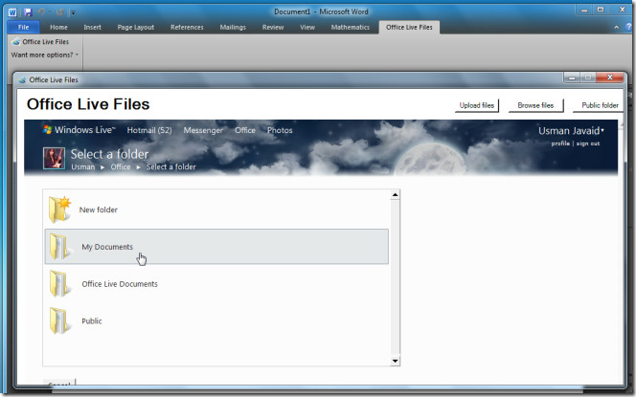Image resolution: width=636 pixels, height=397 pixels.
Task: Select the Public folder in the list
Action: click(216, 320)
